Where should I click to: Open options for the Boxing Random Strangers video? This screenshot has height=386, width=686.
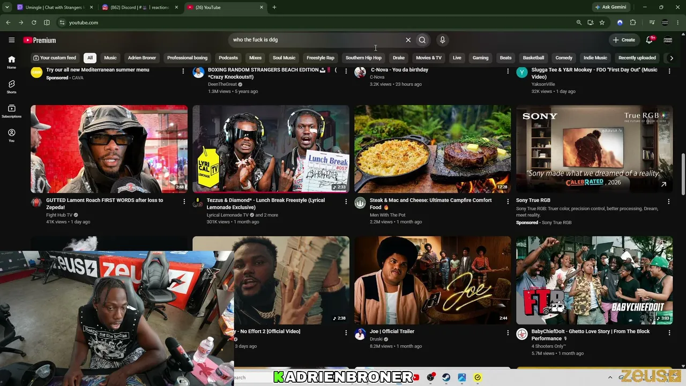tap(346, 71)
